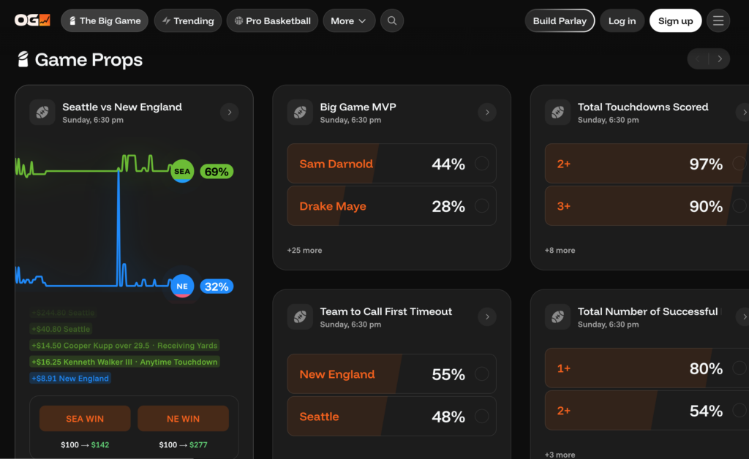Switch to the Trending tab
Viewport: 749px width, 459px height.
(x=187, y=20)
